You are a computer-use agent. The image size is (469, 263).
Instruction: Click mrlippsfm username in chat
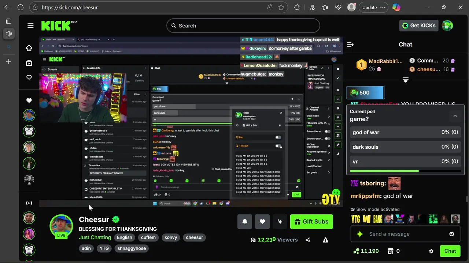[365, 196]
